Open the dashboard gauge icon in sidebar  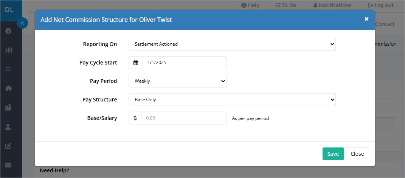click(x=9, y=31)
